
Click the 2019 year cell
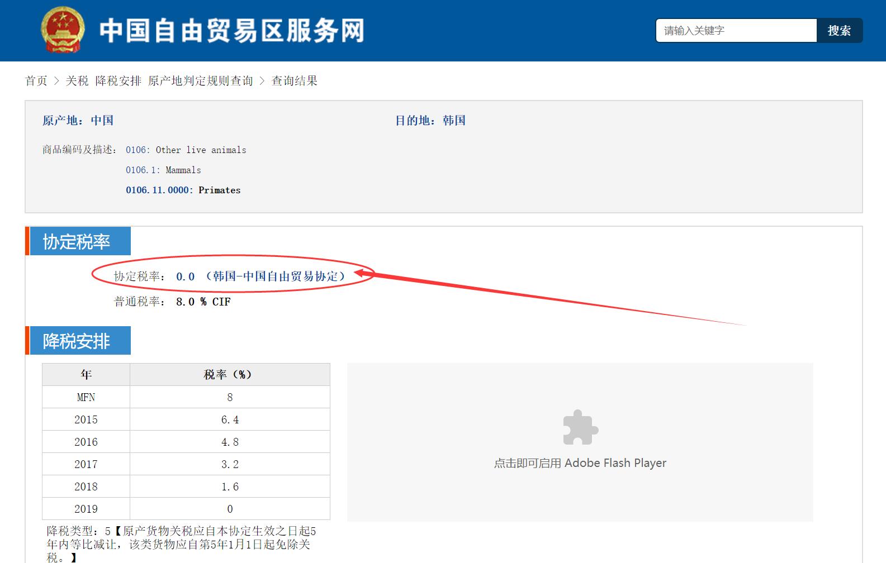[x=86, y=509]
